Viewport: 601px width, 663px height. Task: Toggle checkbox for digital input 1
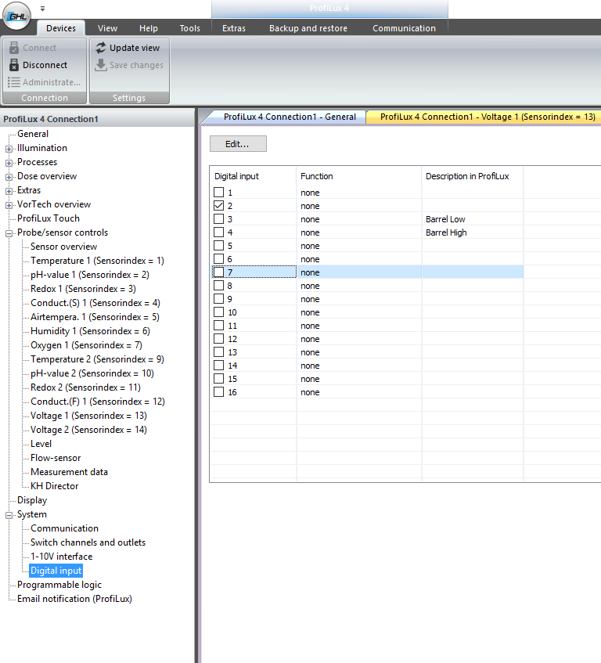coord(218,193)
